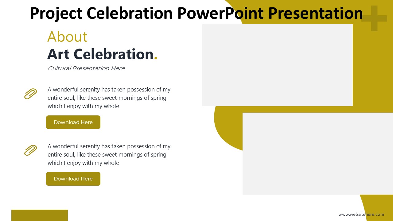393x221 pixels.
Task: Click the Project Celebration PowerPoint Presentation title
Action: [196, 13]
